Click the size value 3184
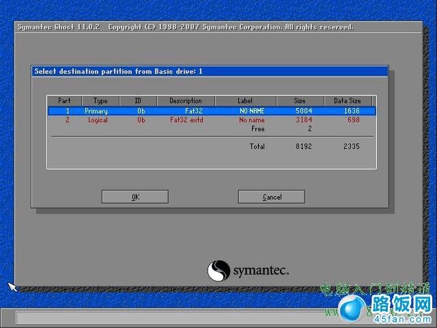437x328 pixels. 304,120
